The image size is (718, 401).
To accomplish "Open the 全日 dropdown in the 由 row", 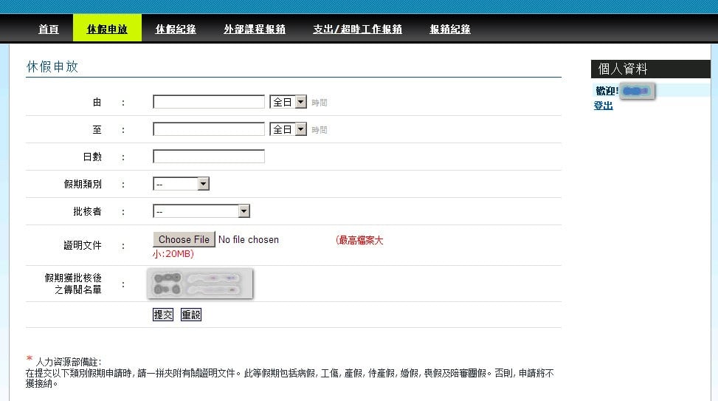I will [x=288, y=102].
